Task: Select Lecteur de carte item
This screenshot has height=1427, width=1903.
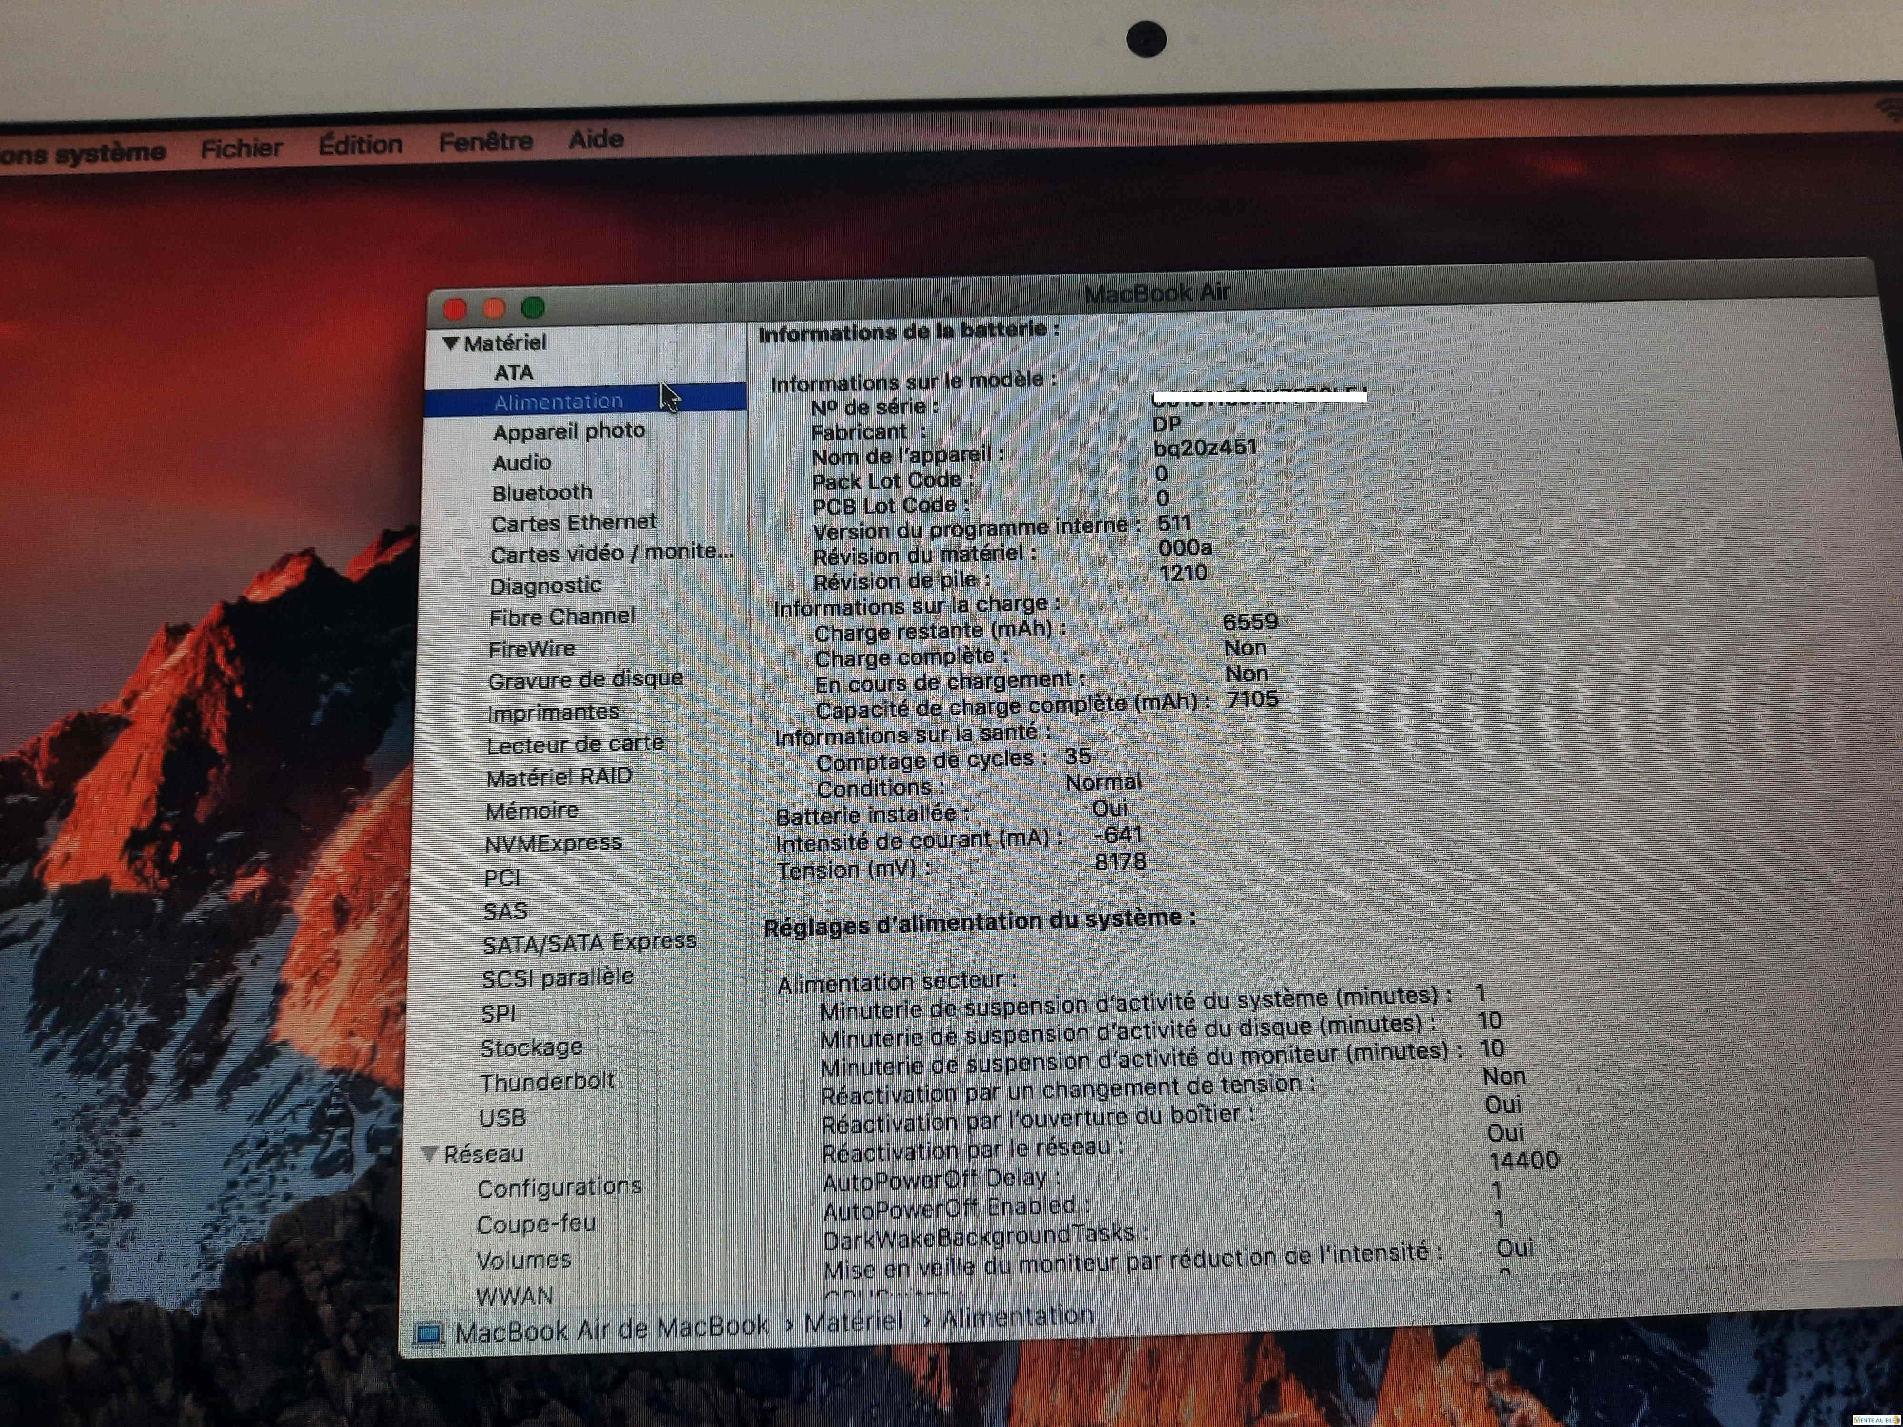Action: coord(575,745)
